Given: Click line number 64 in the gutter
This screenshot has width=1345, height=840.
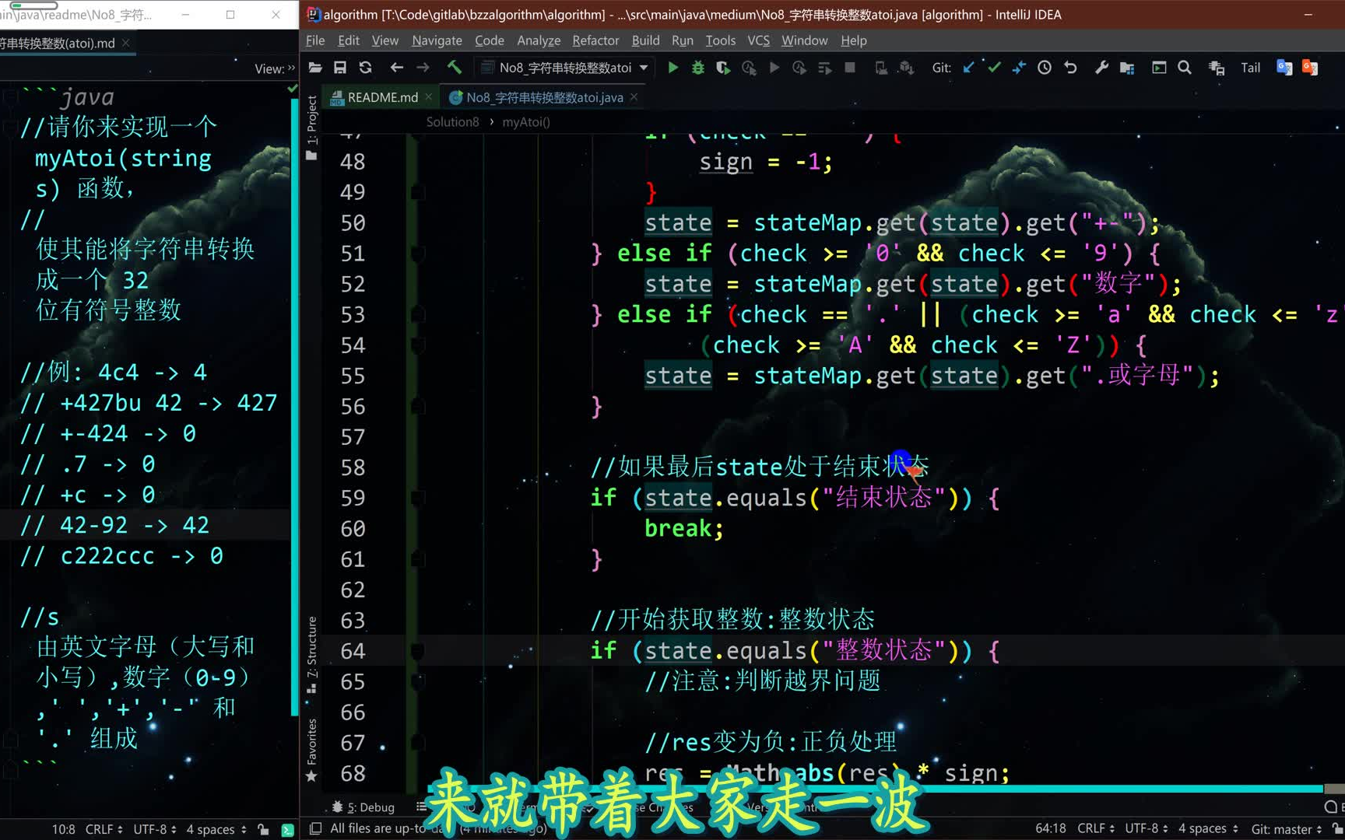Looking at the screenshot, I should (353, 651).
